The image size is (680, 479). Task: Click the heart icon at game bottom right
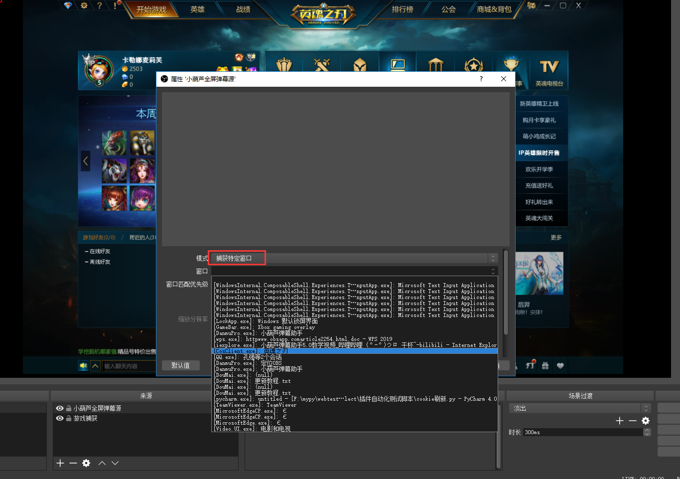(560, 365)
